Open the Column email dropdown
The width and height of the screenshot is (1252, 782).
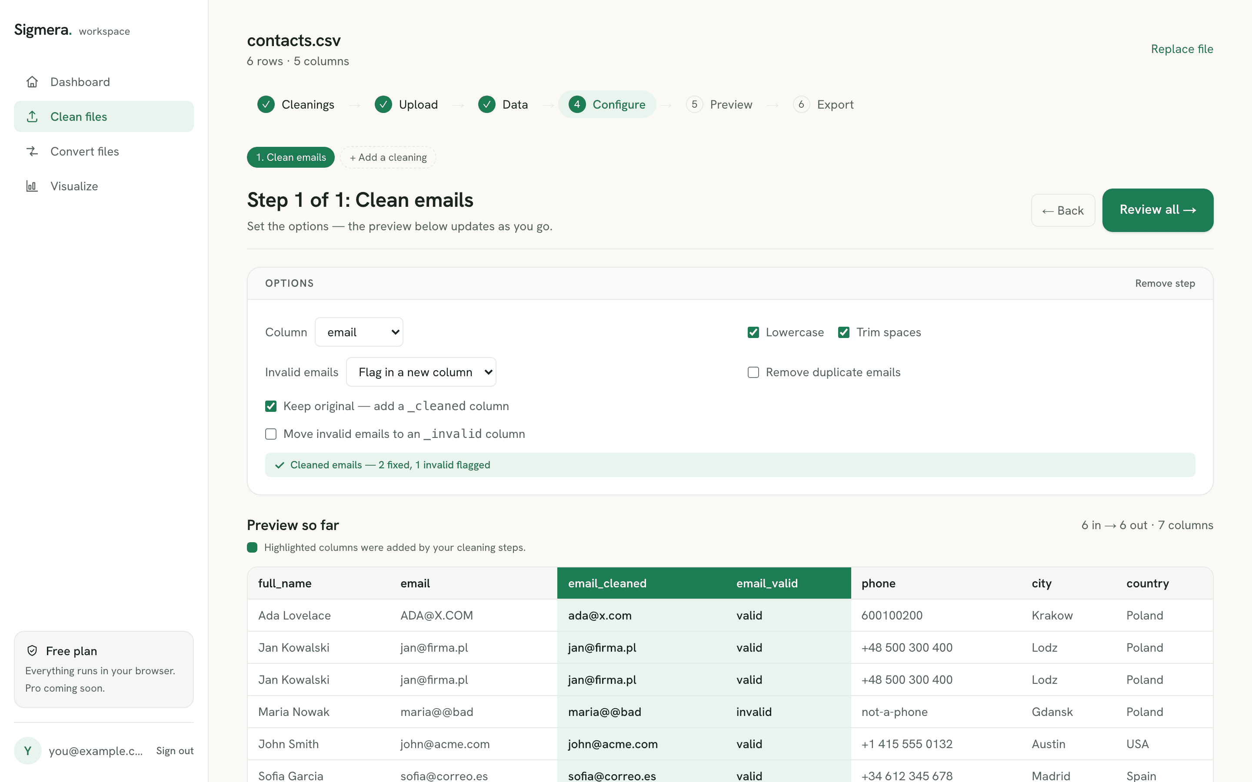(x=359, y=332)
